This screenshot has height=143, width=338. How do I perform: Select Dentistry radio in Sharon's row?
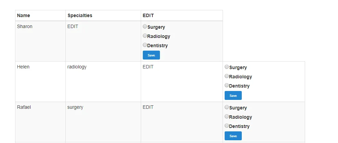tap(145, 45)
